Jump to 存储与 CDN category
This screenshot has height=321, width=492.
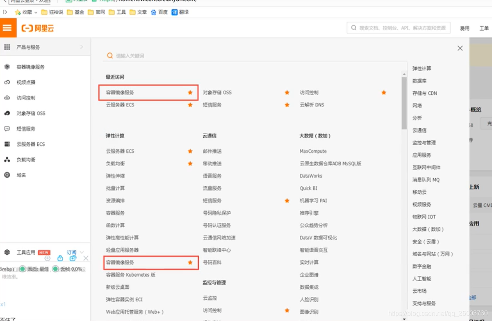pyautogui.click(x=425, y=93)
